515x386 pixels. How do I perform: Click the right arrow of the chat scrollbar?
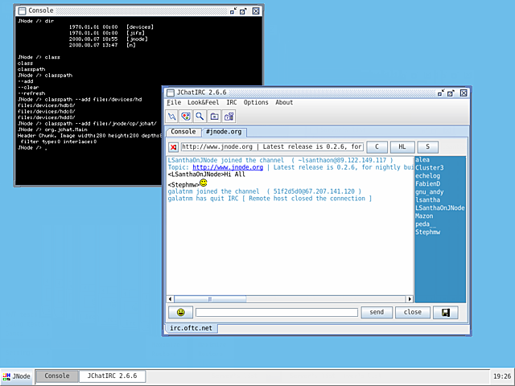tap(410, 299)
